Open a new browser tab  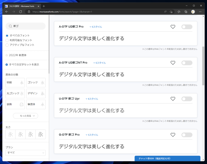[44, 6]
